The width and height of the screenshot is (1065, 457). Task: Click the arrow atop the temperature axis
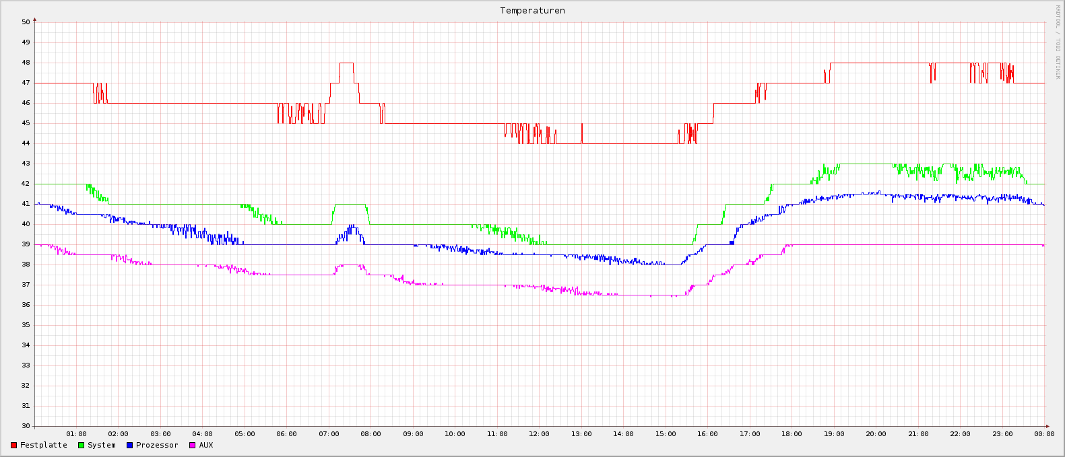(35, 20)
